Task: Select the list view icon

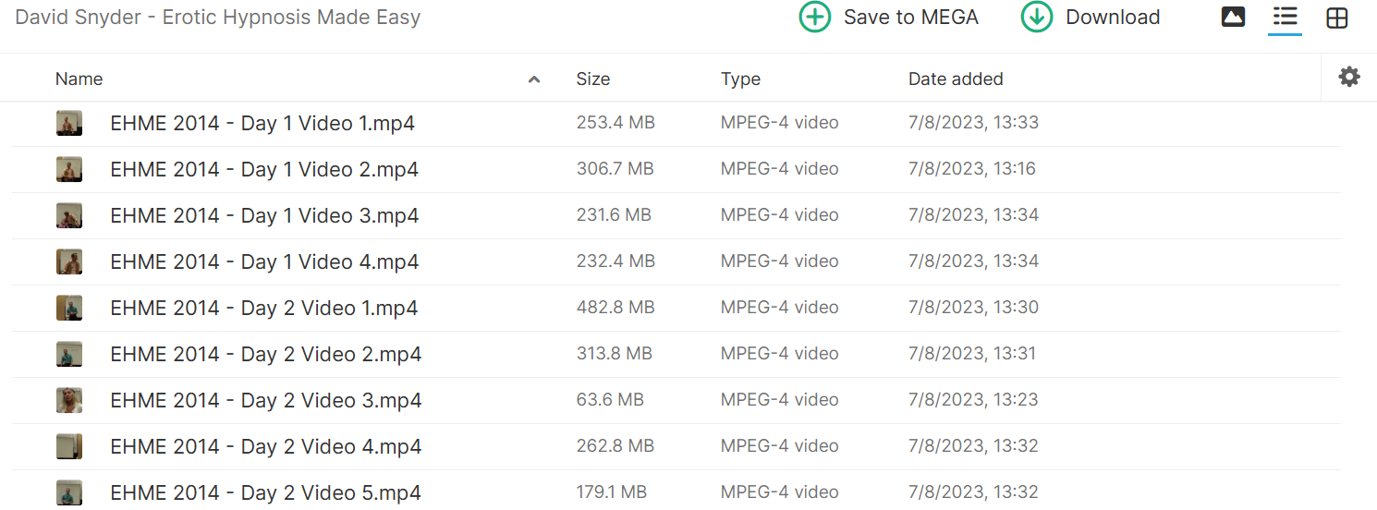Action: tap(1285, 17)
